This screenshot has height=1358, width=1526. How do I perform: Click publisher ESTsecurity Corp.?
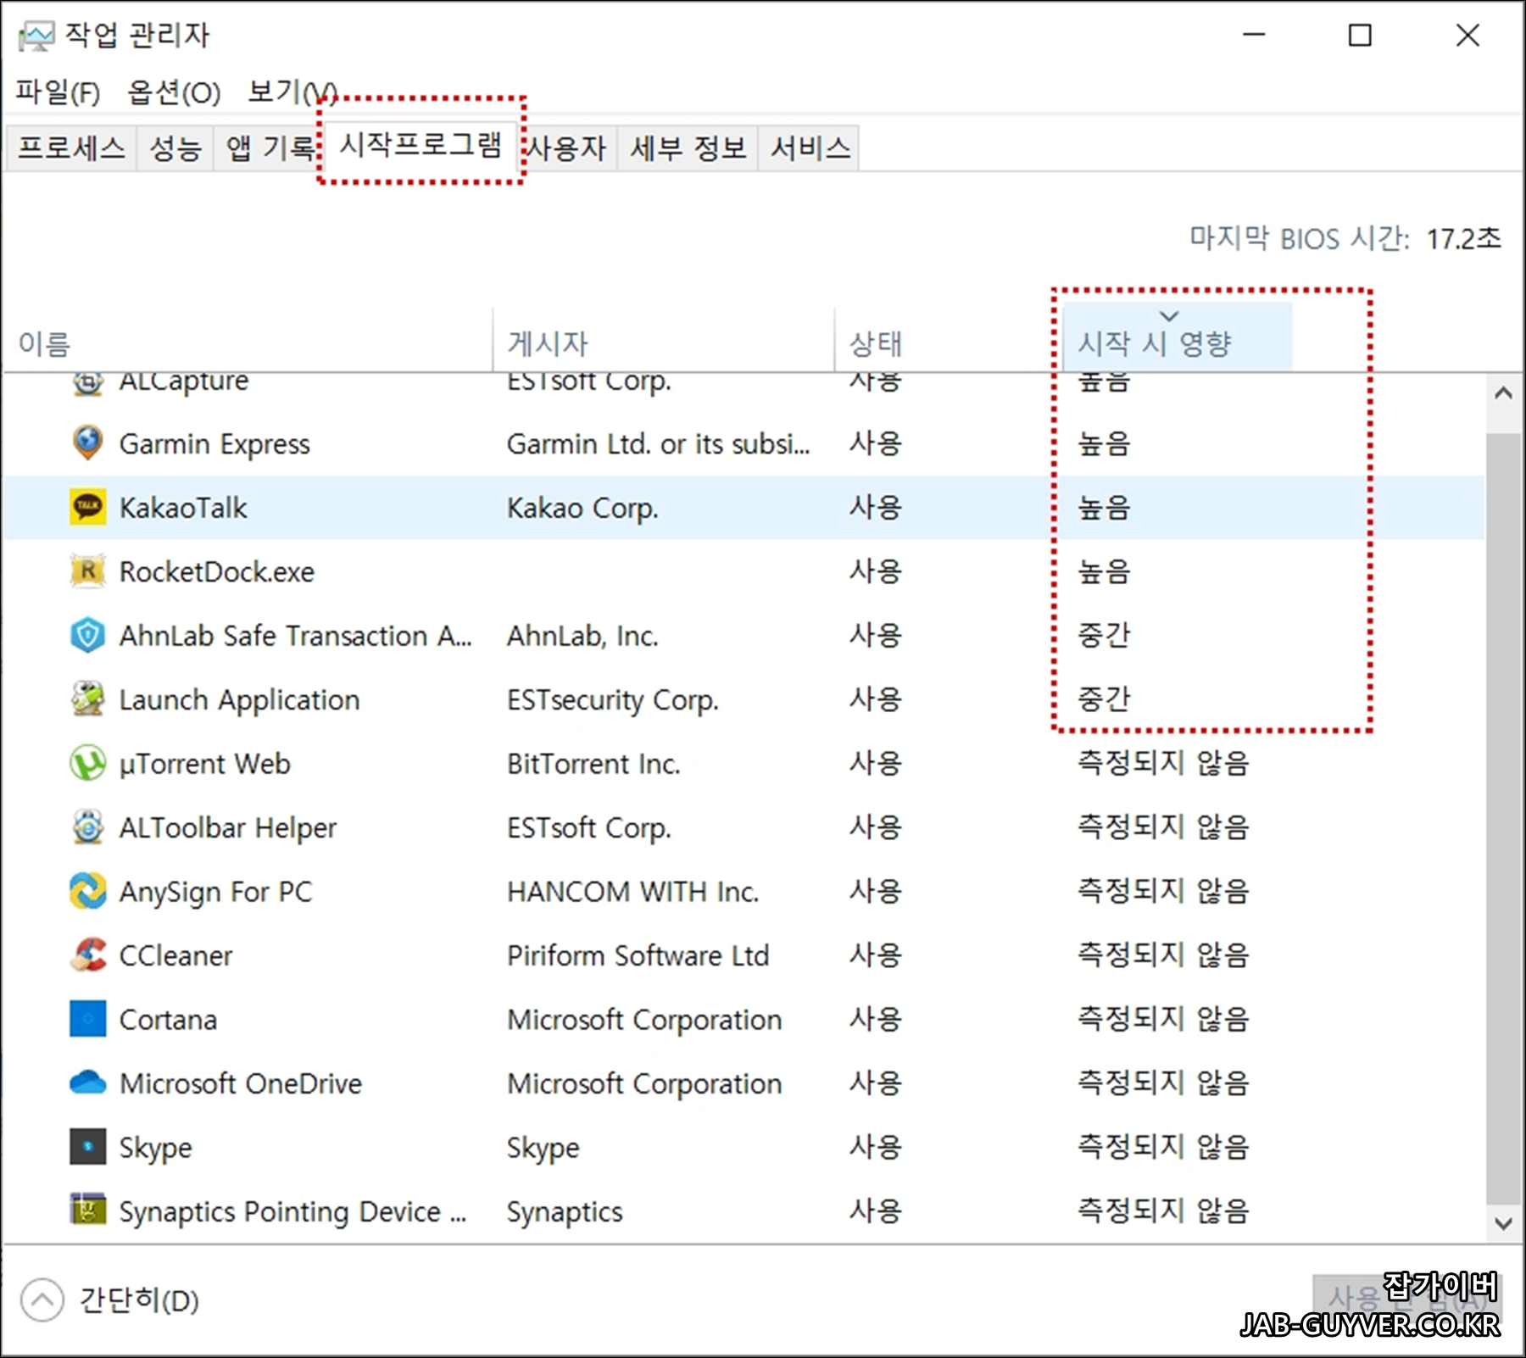(612, 699)
